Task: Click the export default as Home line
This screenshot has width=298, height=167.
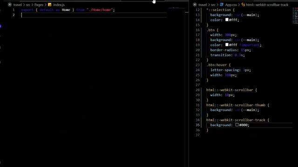Action: pyautogui.click(x=68, y=10)
